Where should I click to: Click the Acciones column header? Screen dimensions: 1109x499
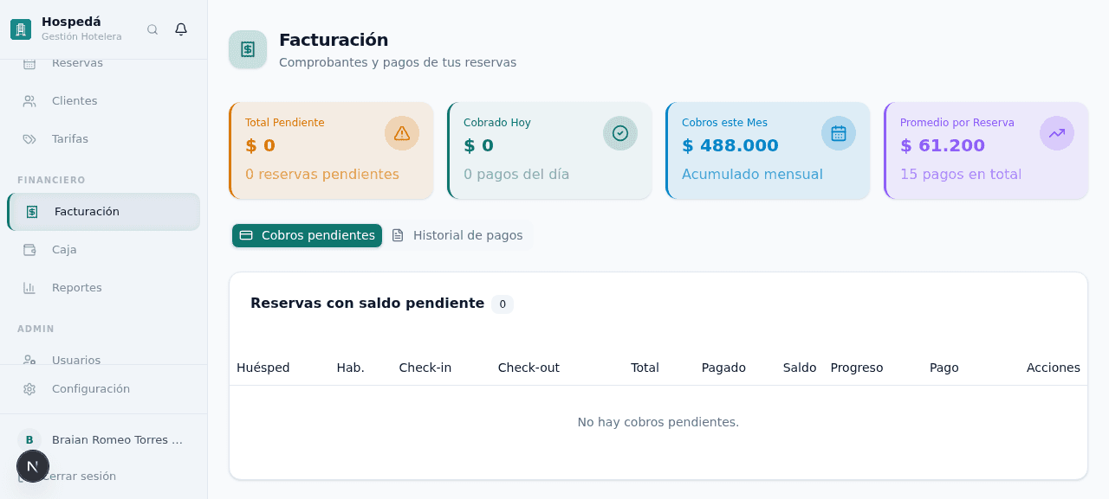1054,368
